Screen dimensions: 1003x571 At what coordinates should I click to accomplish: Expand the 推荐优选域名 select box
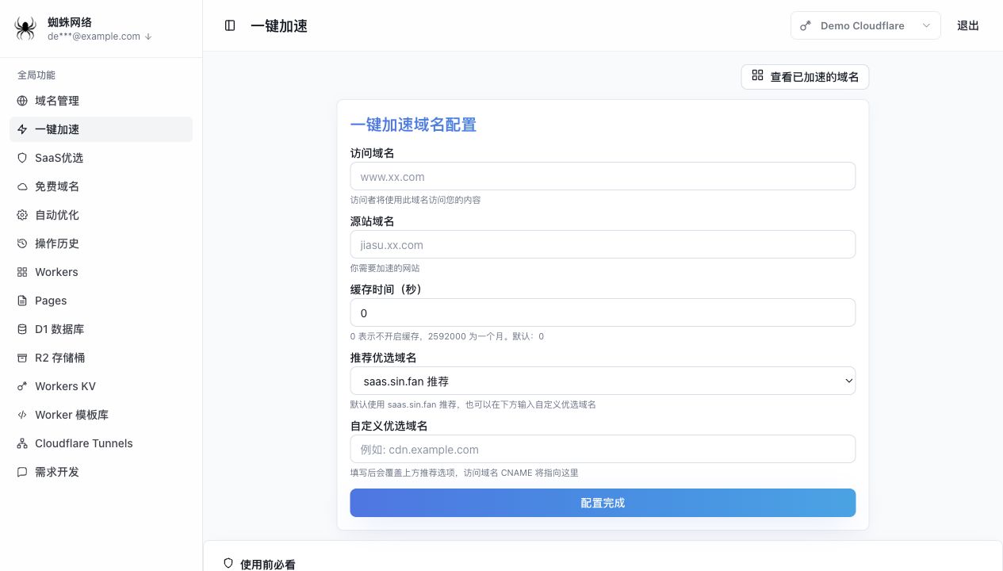pos(603,381)
